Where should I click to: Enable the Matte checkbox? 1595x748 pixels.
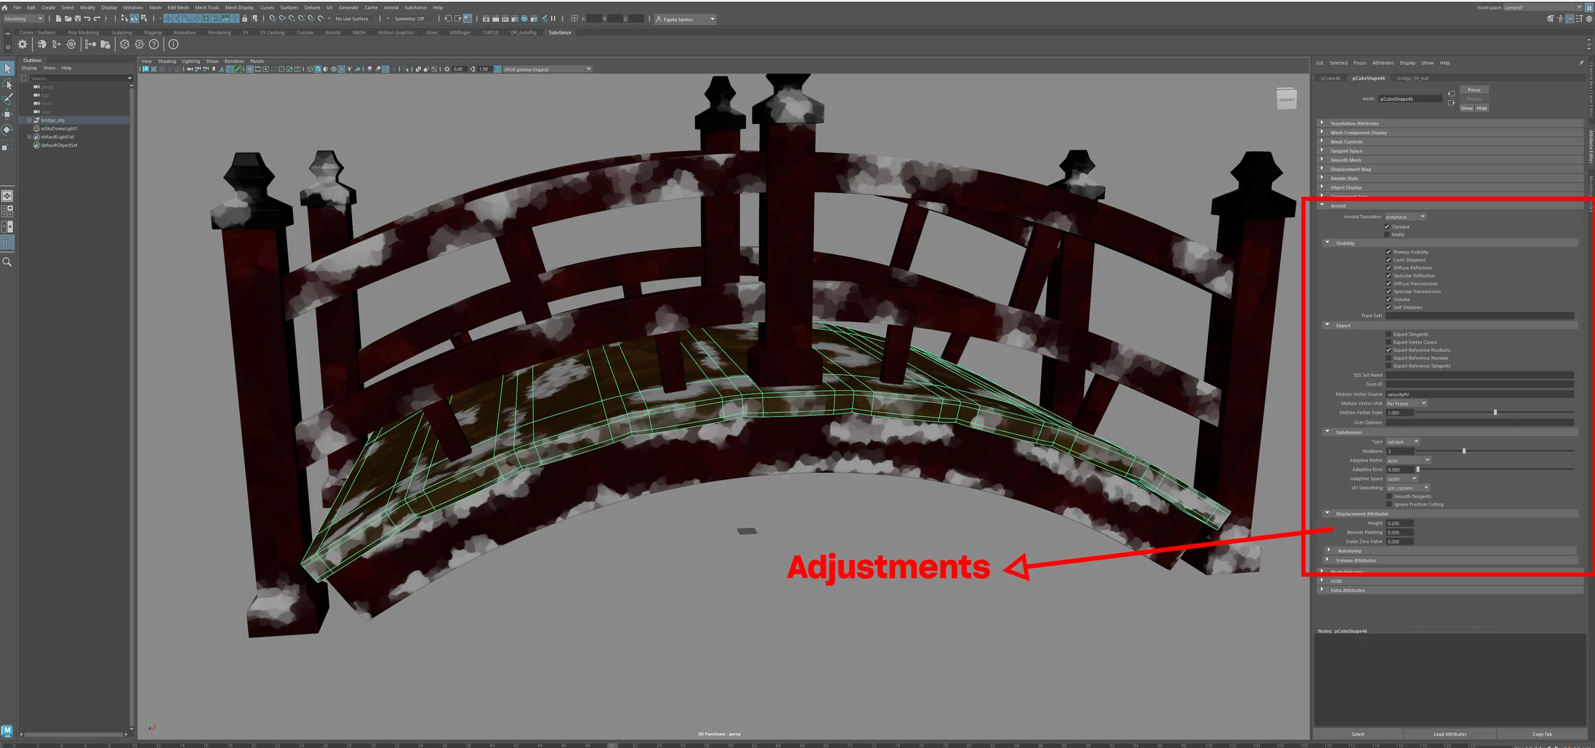(1387, 235)
